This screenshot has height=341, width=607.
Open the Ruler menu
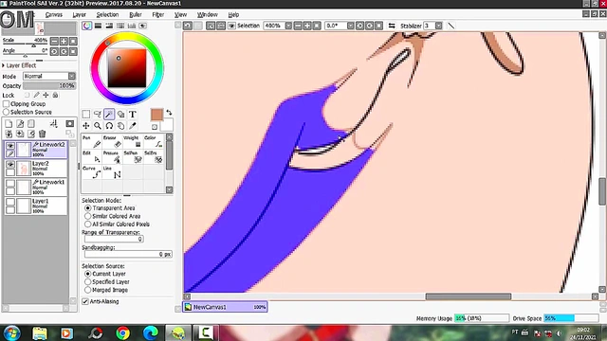click(x=135, y=15)
